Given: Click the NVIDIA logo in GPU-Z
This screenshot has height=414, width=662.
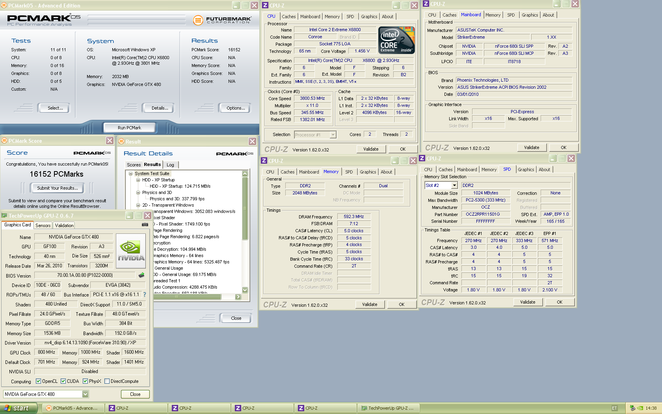Looking at the screenshot, I should pyautogui.click(x=131, y=251).
